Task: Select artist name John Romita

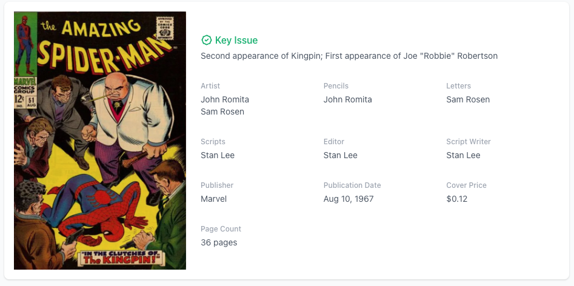Action: tap(225, 99)
